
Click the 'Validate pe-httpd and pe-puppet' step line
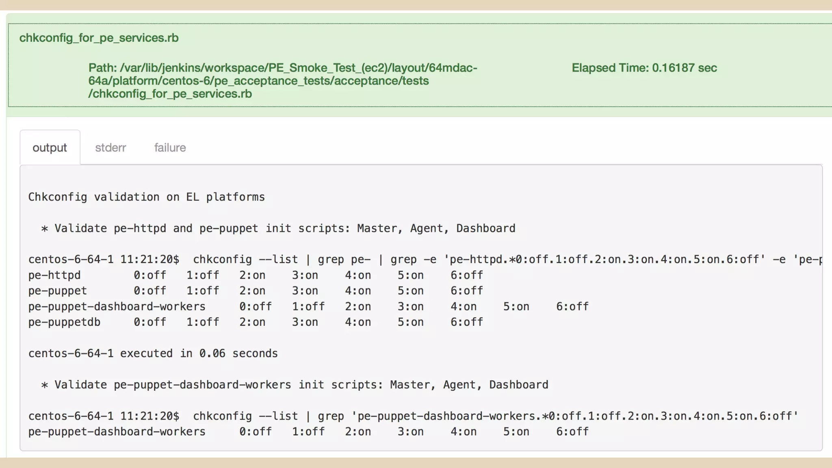278,228
